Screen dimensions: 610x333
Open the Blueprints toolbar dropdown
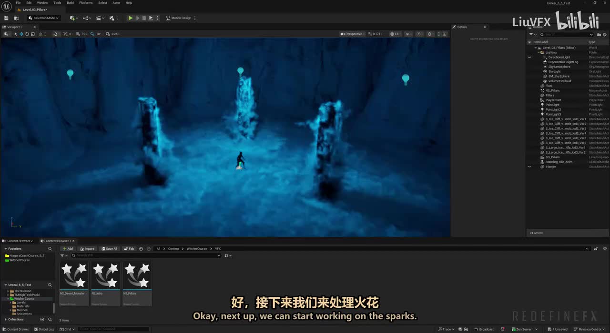click(87, 18)
